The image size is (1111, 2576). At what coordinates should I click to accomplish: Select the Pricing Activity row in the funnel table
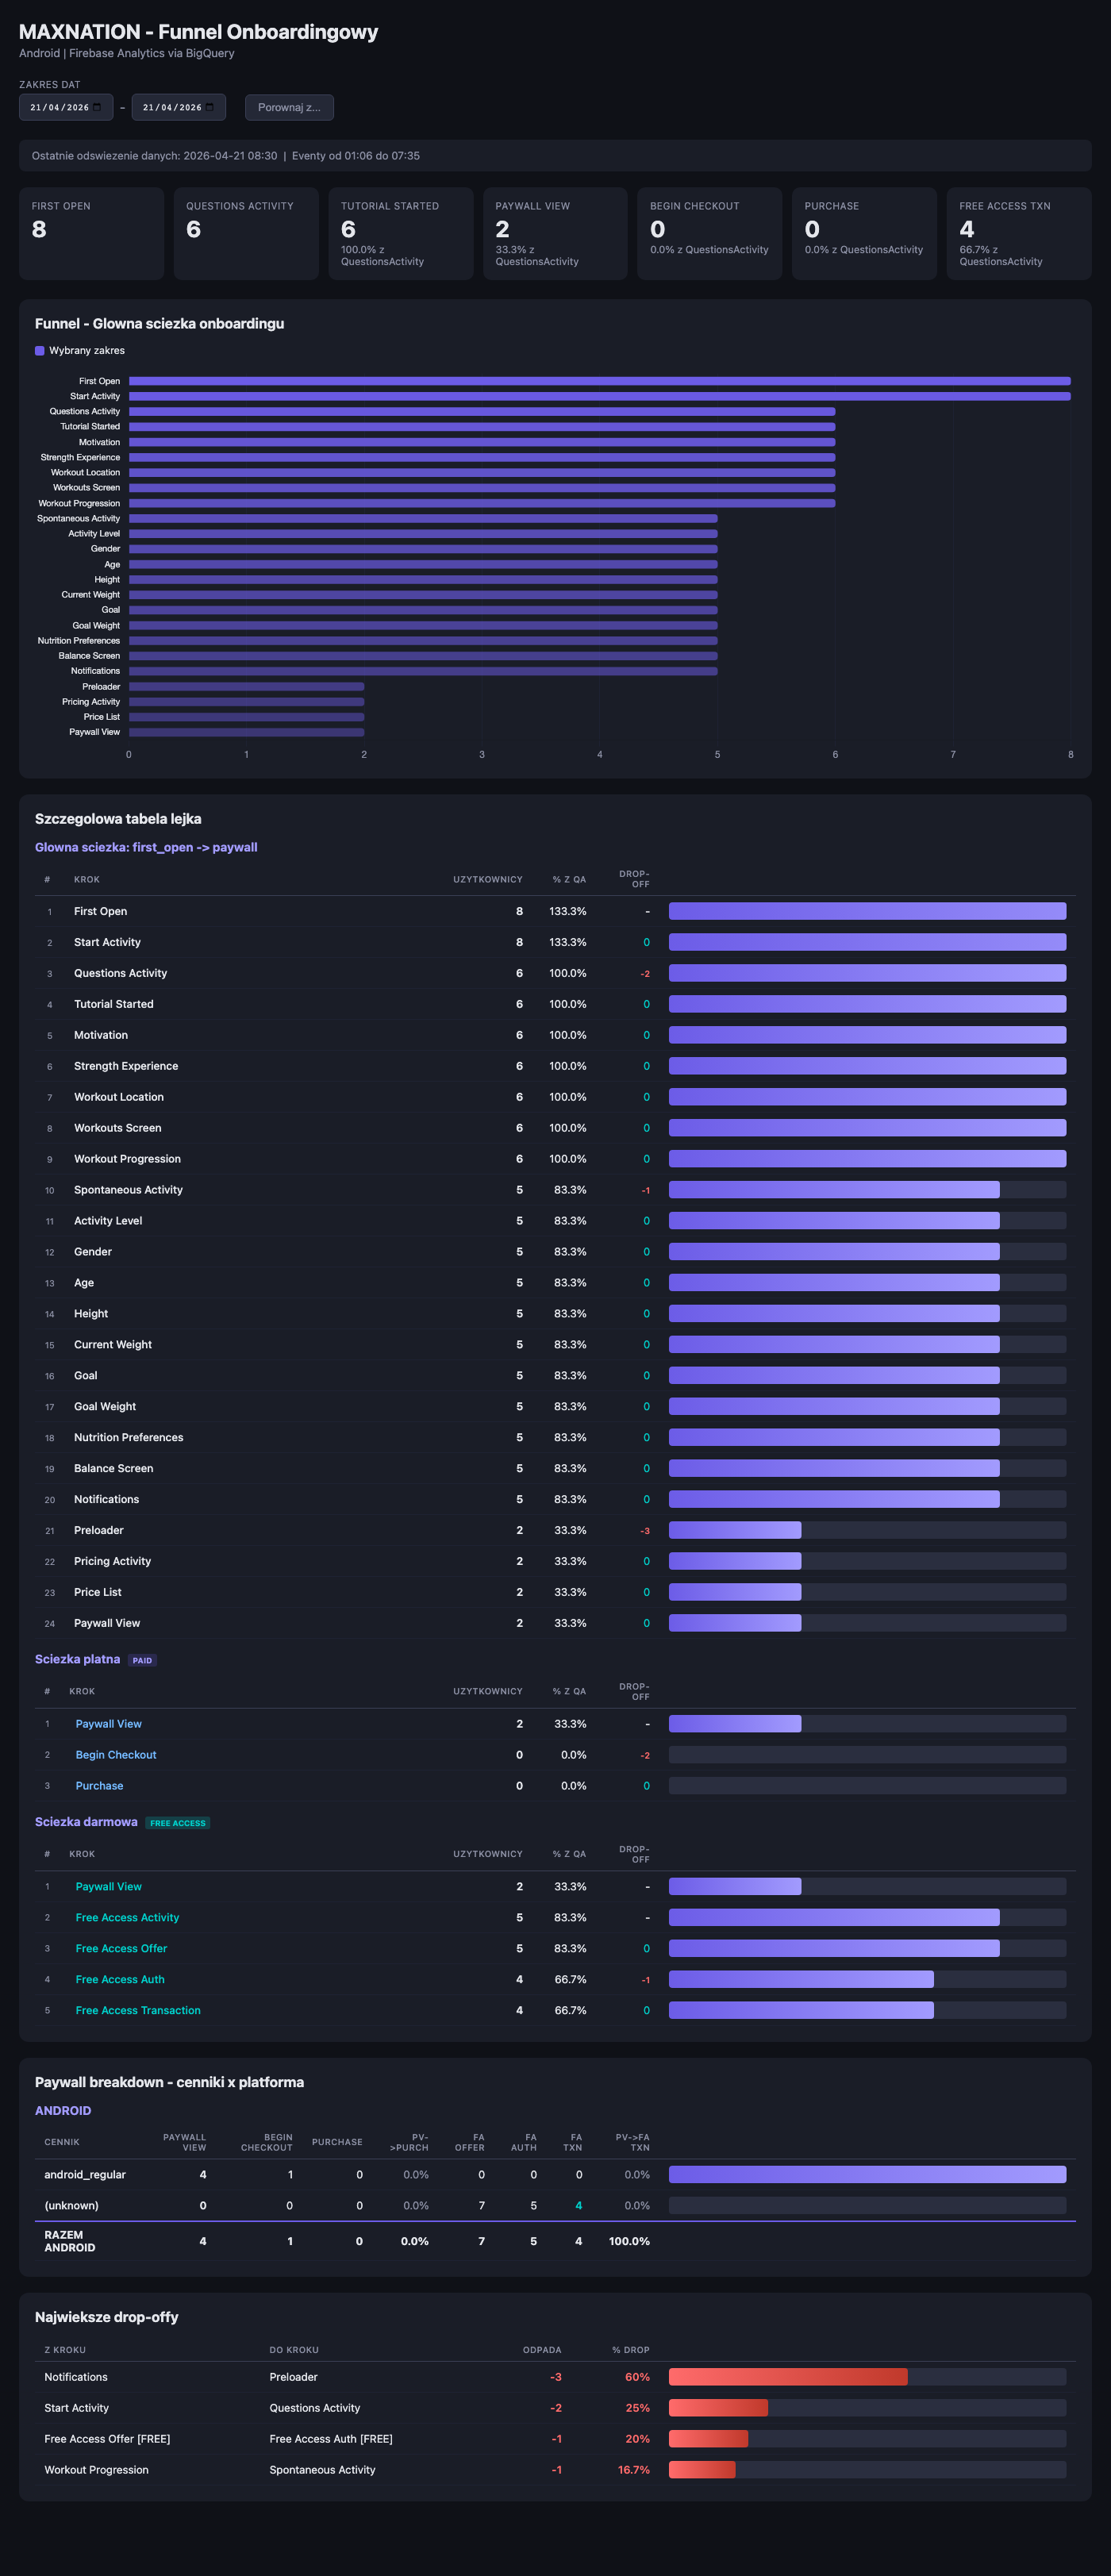pos(555,1562)
